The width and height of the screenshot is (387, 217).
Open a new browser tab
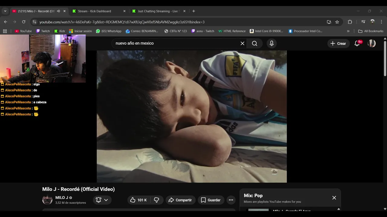193,11
